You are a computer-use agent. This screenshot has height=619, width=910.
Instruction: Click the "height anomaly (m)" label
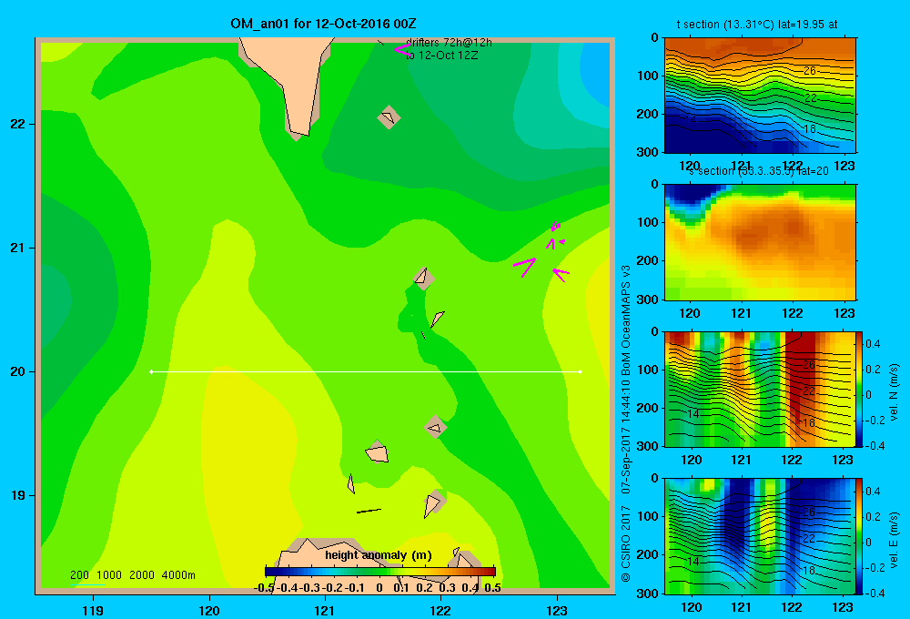tap(379, 555)
